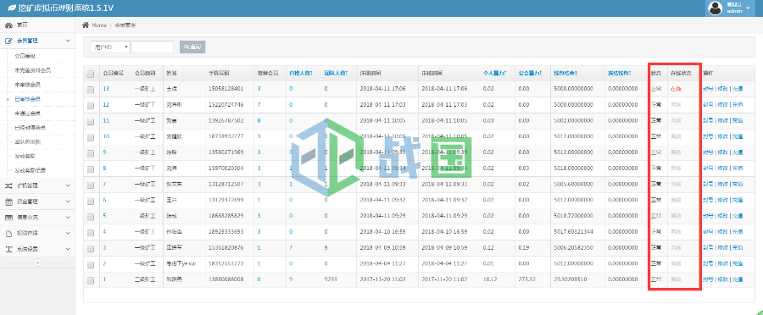763x315 pixels.
Task: Expand the 系统设置 sidebar section
Action: point(37,249)
